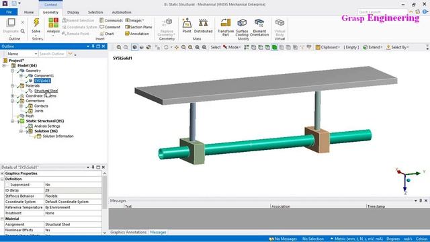Collapse the Material section in Details

2,218
